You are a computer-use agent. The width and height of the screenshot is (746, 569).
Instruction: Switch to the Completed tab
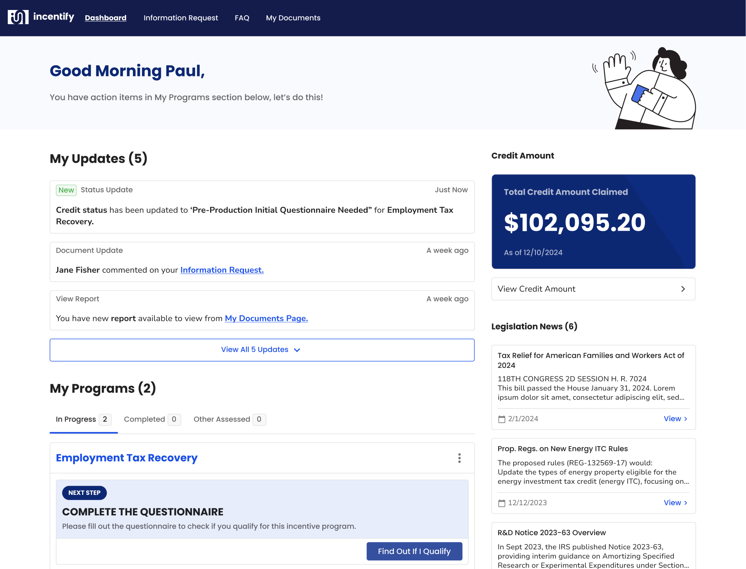(x=152, y=419)
